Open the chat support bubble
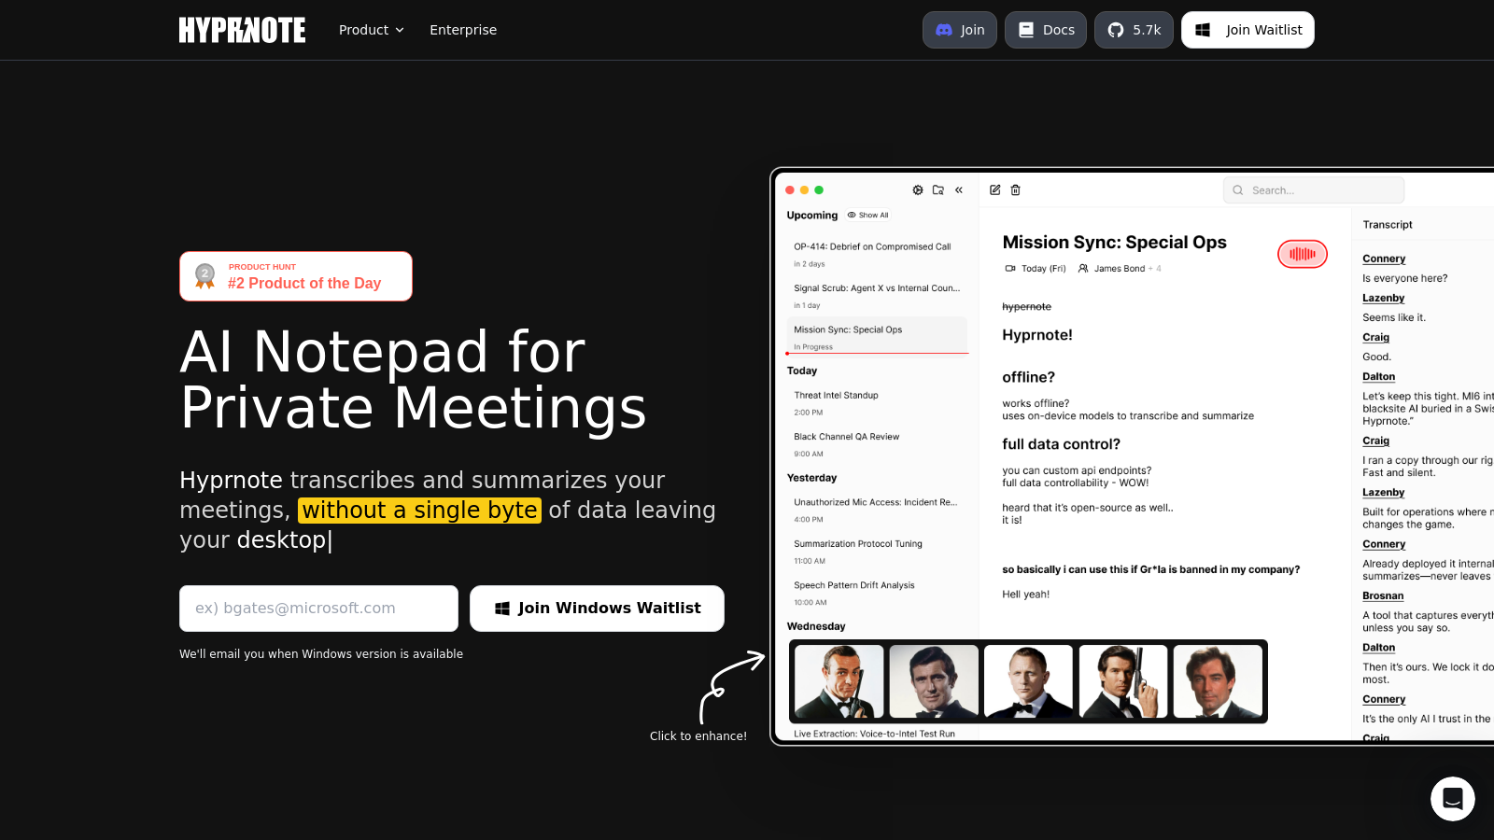Viewport: 1494px width, 840px height. 1453,799
